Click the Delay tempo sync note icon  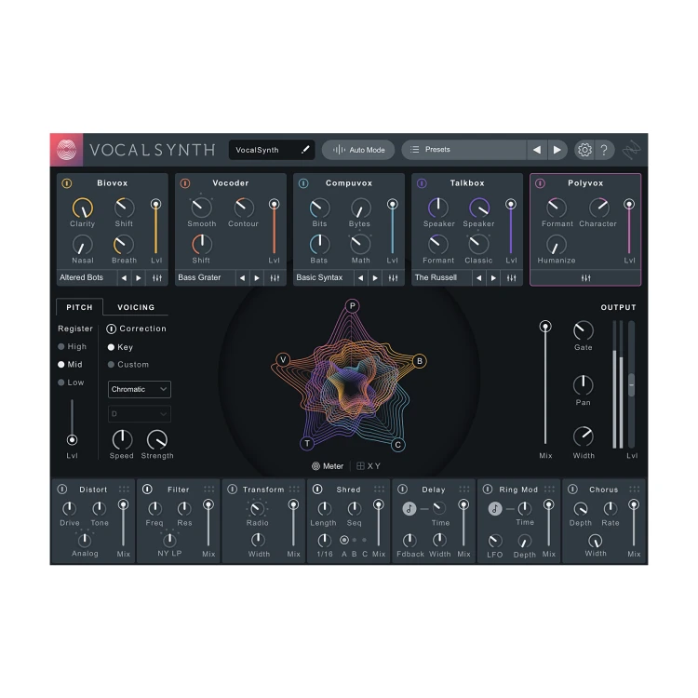click(x=409, y=508)
